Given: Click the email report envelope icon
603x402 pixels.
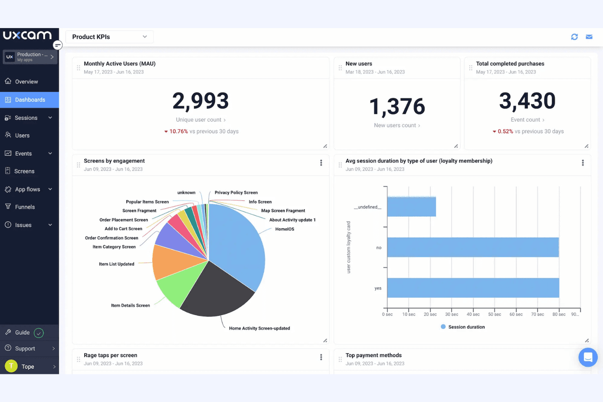Looking at the screenshot, I should tap(589, 37).
